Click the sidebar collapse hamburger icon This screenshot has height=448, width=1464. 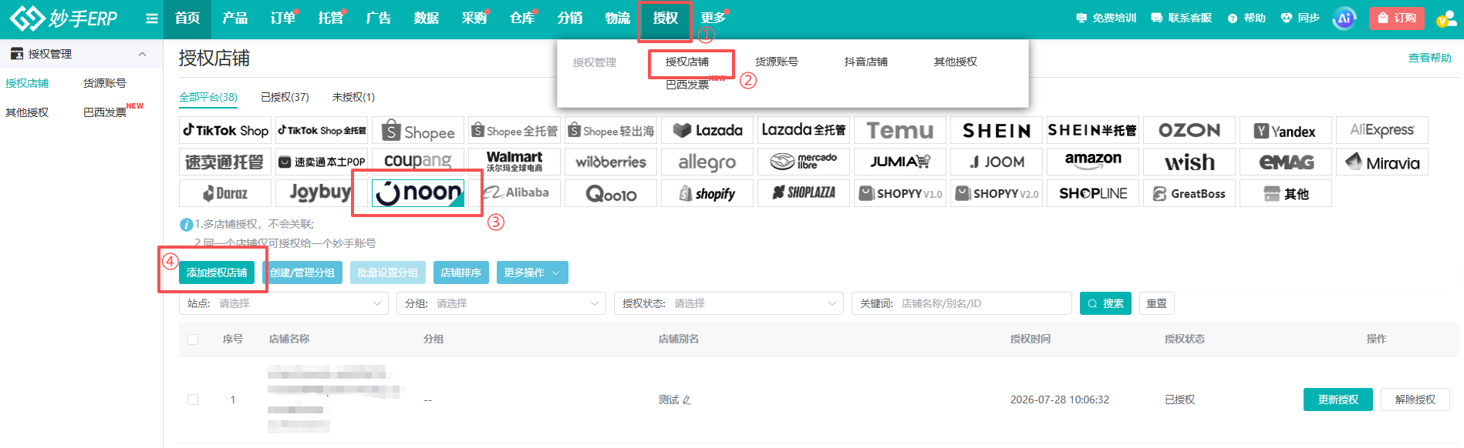click(x=152, y=18)
